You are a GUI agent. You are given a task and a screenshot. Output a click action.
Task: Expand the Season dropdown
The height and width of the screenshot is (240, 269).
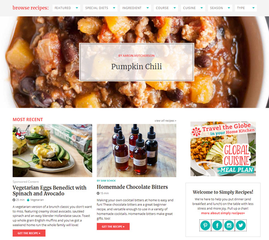pyautogui.click(x=220, y=8)
